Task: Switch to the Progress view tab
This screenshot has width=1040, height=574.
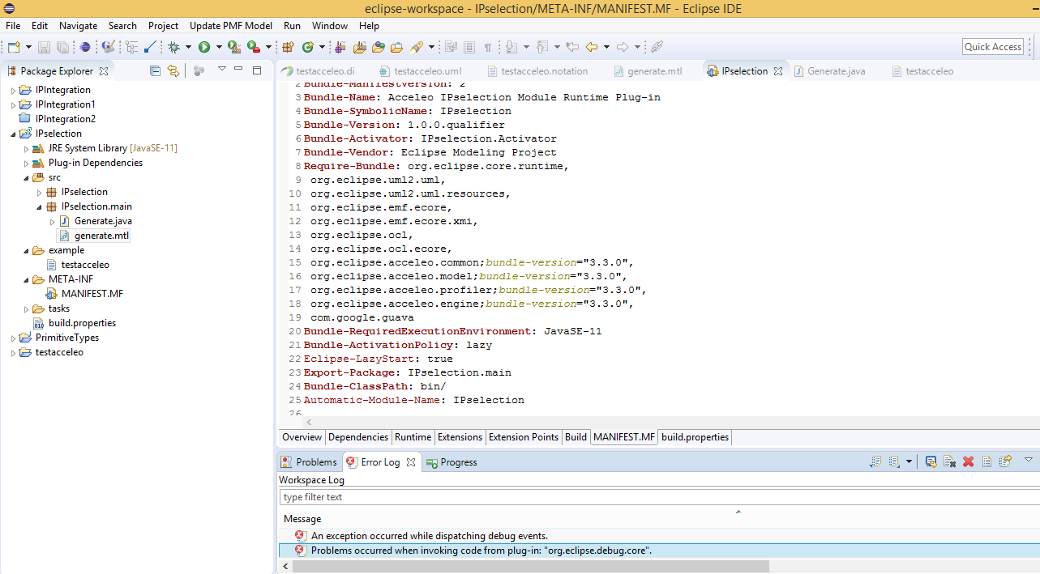Action: tap(452, 462)
